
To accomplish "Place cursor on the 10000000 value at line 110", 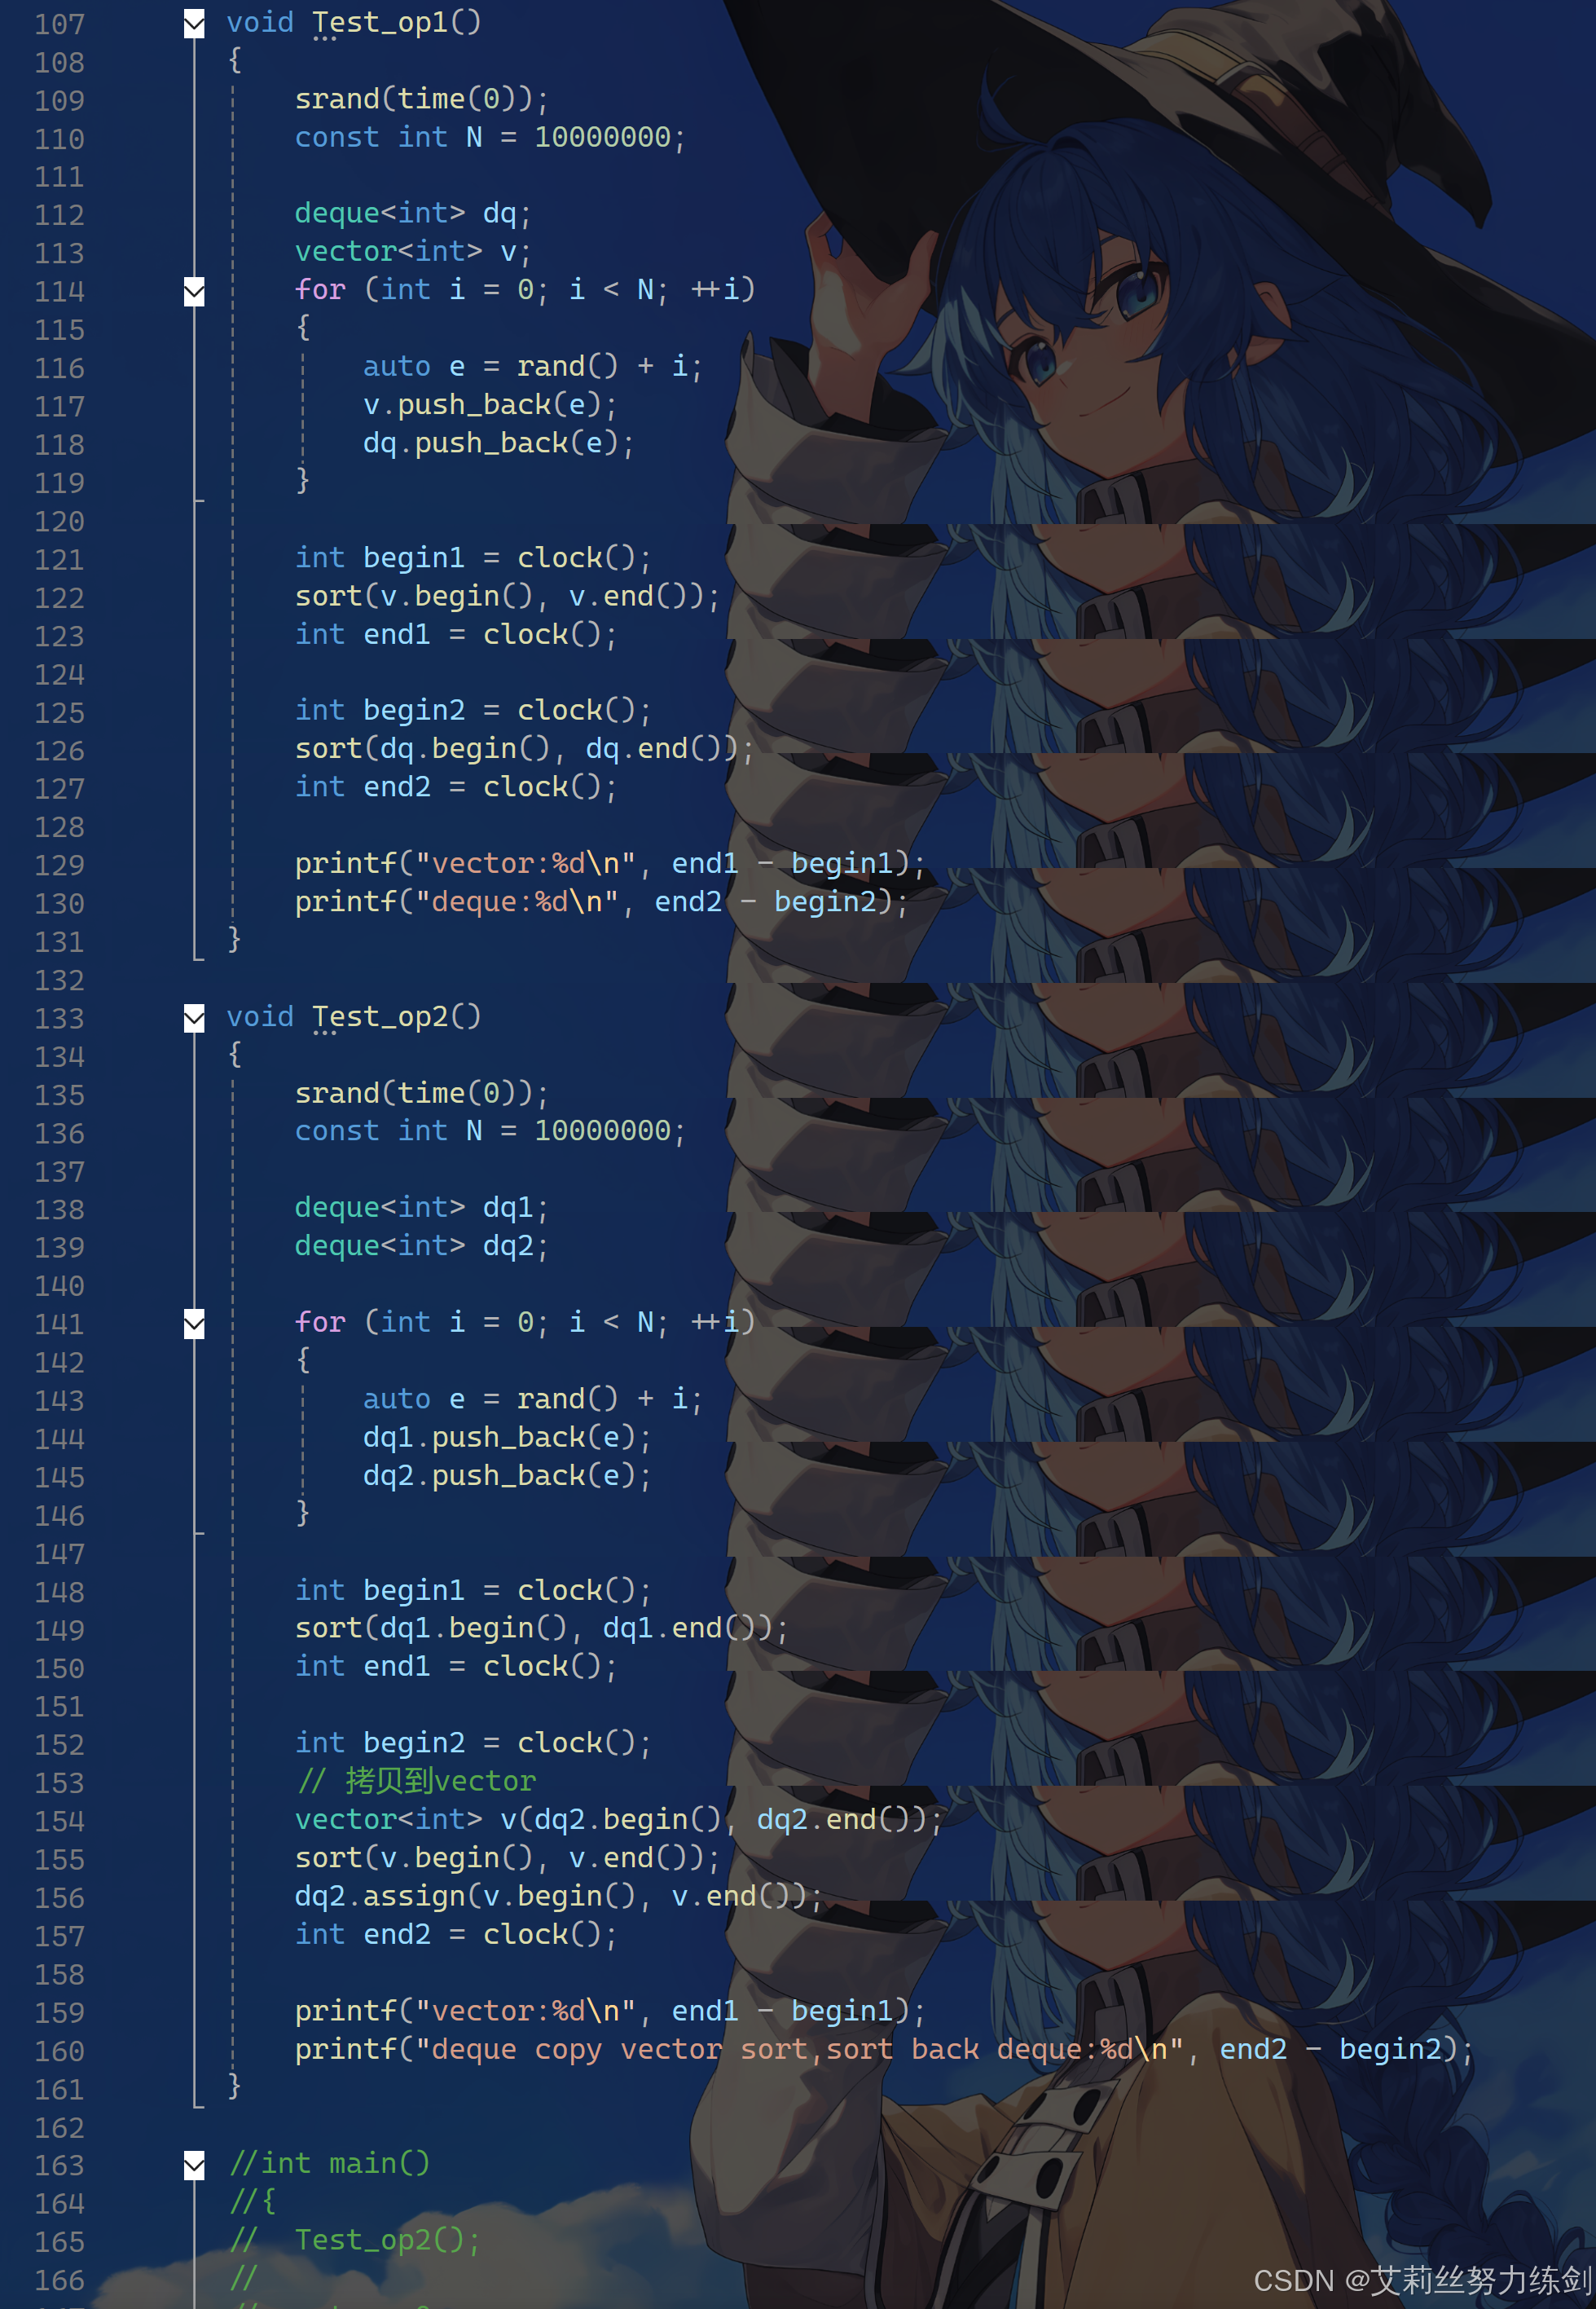I will 602,137.
